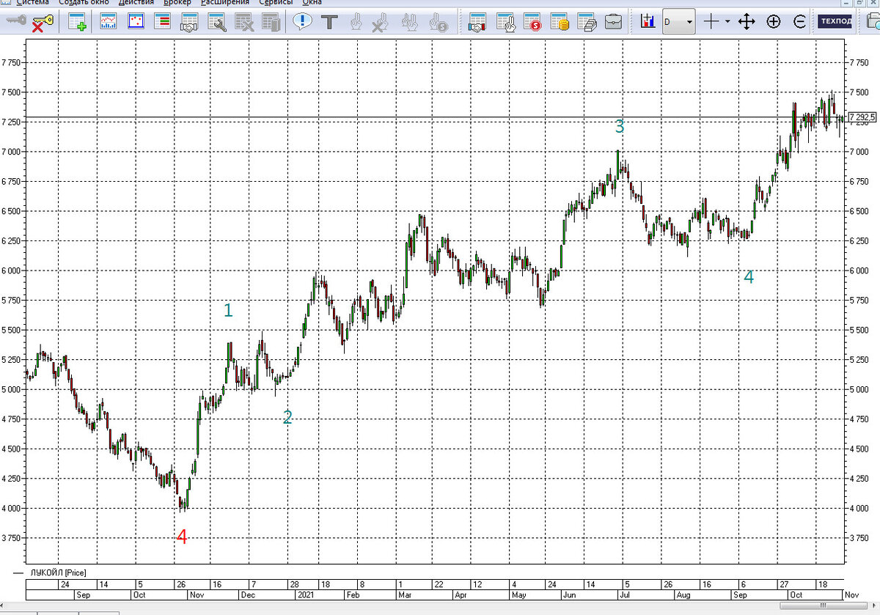The height and width of the screenshot is (615, 880).
Task: Open the orders table icon with hand
Action: click(505, 22)
